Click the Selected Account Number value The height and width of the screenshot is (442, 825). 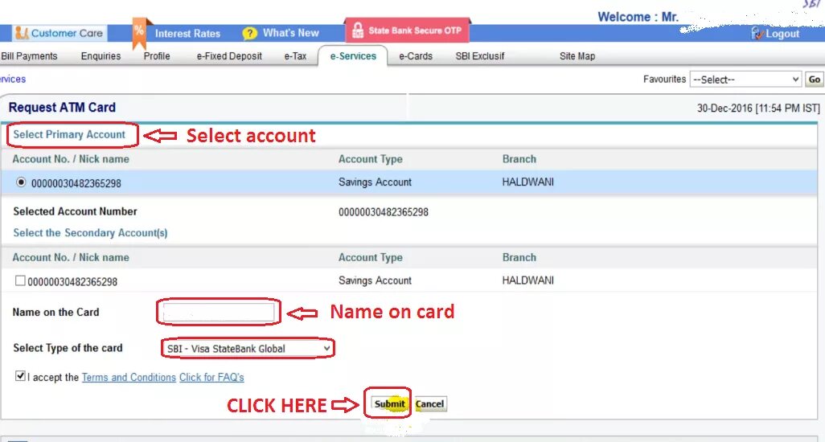coord(384,212)
